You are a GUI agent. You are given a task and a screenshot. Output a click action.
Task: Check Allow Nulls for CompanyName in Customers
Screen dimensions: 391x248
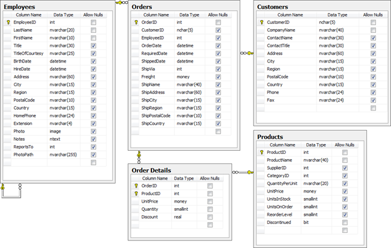coord(373,30)
